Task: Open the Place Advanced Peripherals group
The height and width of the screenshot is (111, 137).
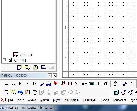Action: (x=92, y=84)
